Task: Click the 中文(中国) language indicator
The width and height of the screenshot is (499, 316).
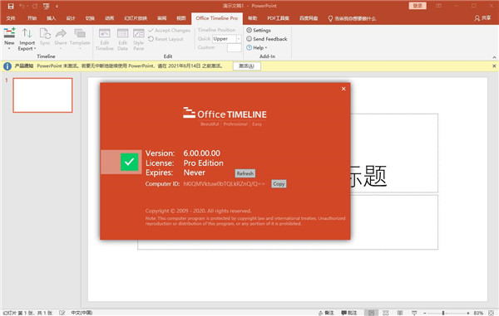Action: 82,313
